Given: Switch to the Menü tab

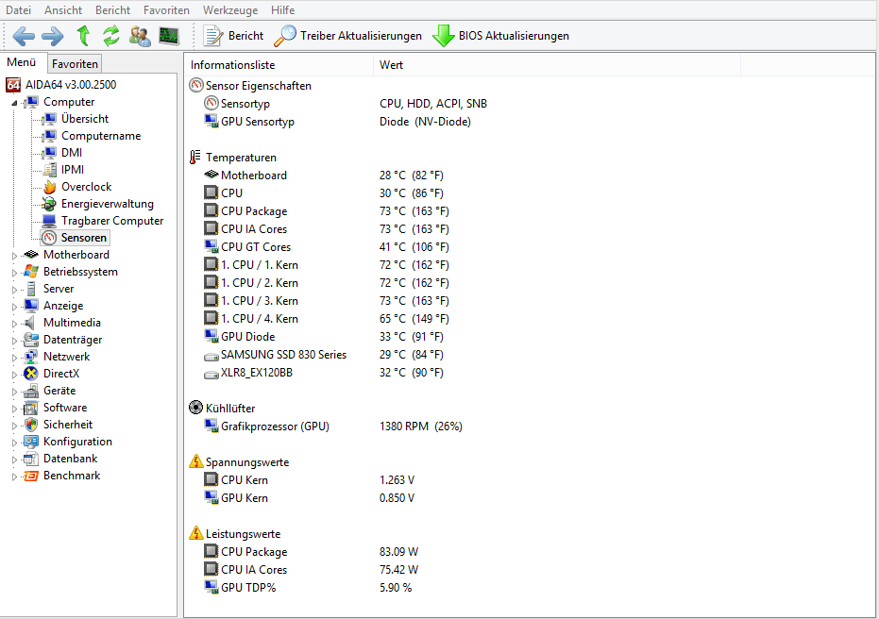Looking at the screenshot, I should pos(22,62).
